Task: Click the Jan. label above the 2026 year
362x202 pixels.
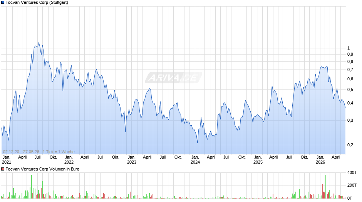Action: (320, 157)
